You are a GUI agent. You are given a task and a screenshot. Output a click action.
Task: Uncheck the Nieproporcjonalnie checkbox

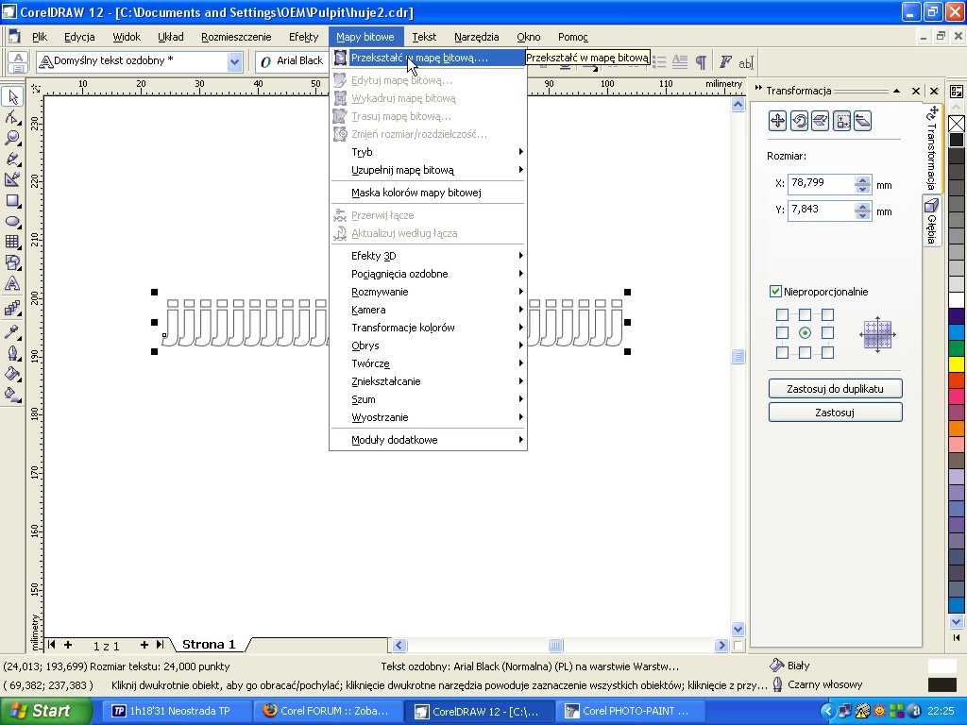click(x=776, y=292)
